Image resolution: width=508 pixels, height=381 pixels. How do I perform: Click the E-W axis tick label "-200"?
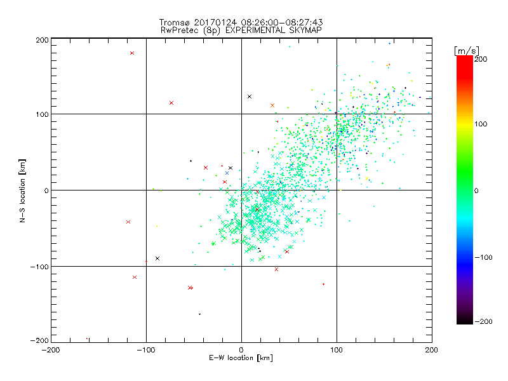tap(51, 350)
